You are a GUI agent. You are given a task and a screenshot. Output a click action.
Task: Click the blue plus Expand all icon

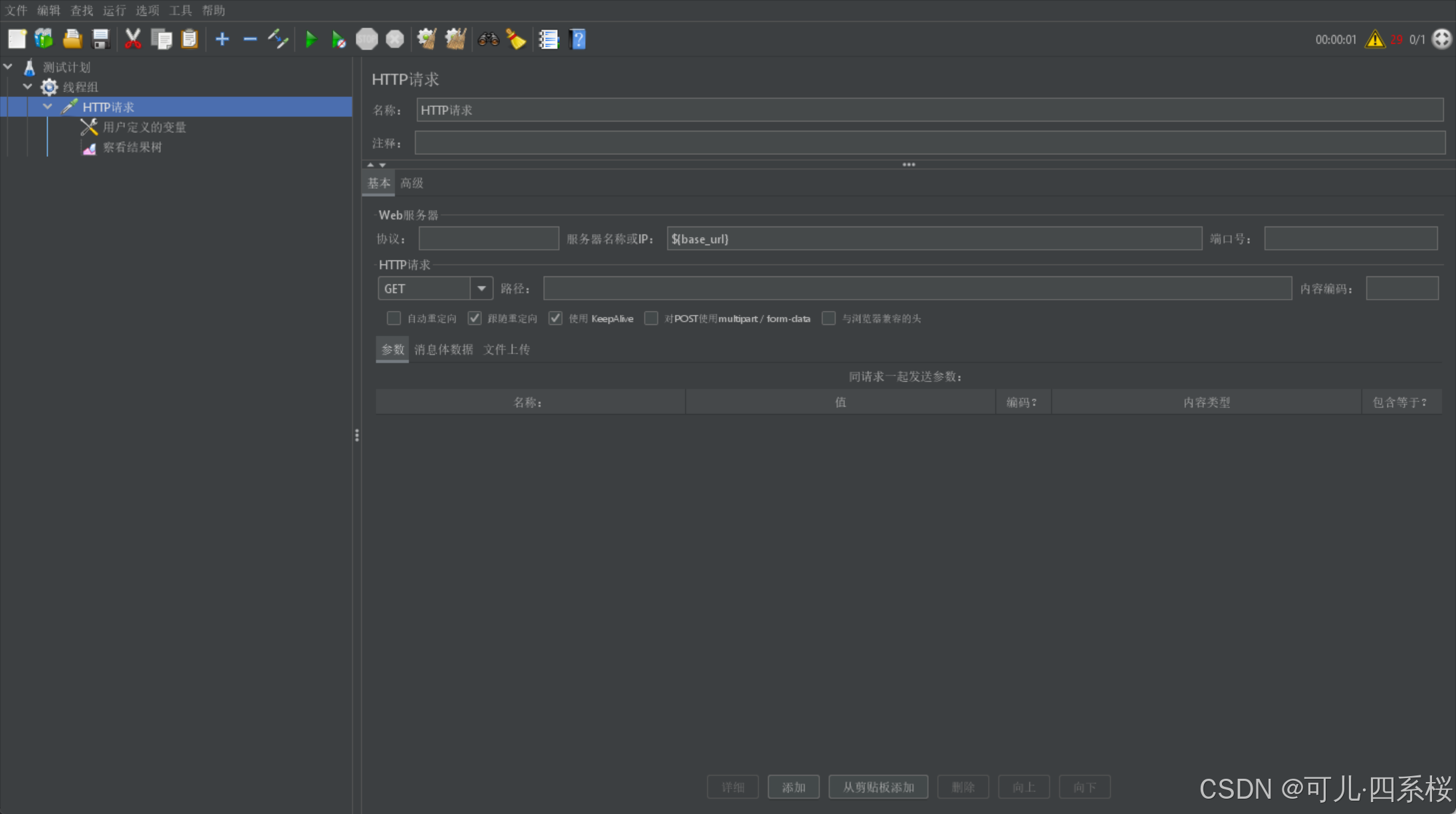222,40
